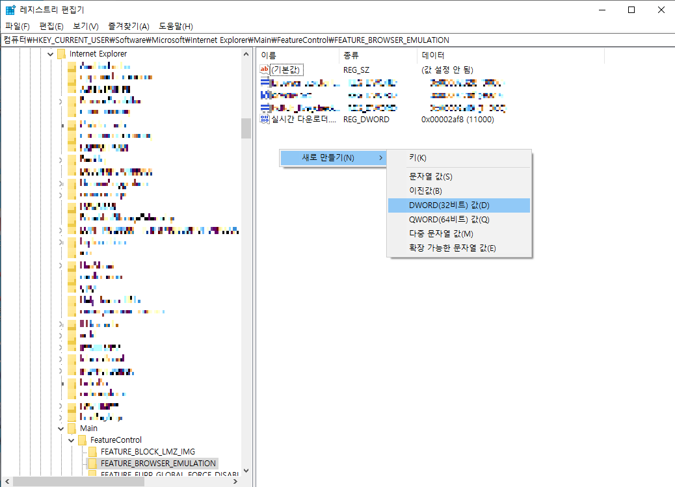Image resolution: width=675 pixels, height=487 pixels.
Task: Select the Main key in tree
Action: coord(88,428)
